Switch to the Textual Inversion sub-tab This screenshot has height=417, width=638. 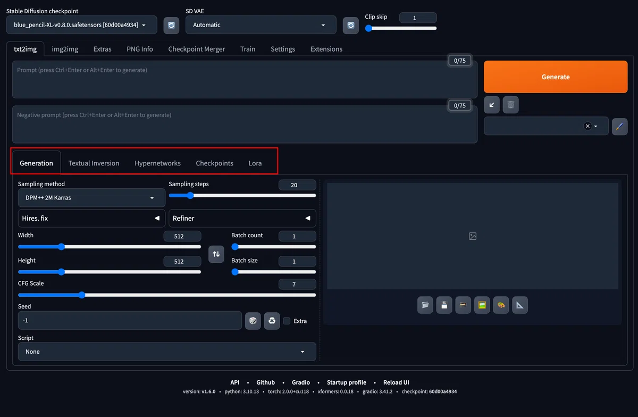[x=94, y=163]
